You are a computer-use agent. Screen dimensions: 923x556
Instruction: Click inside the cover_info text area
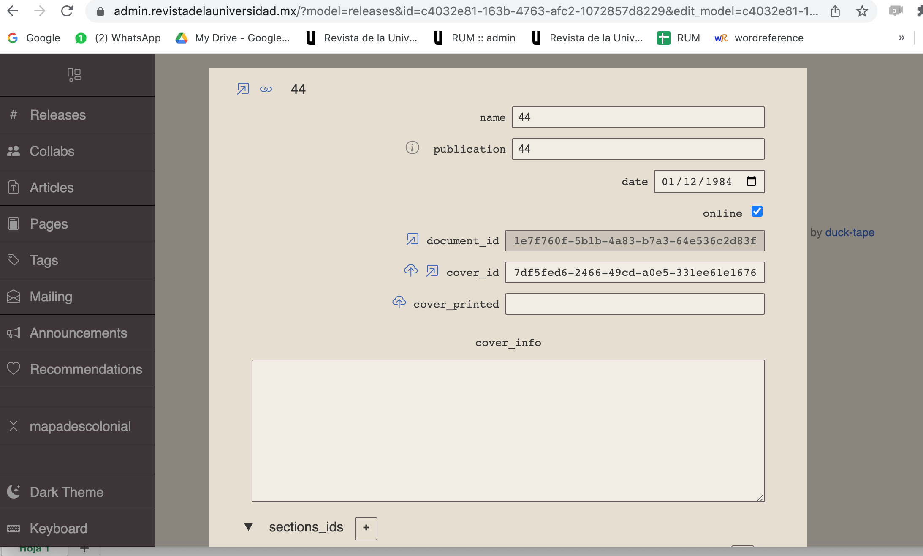tap(508, 431)
